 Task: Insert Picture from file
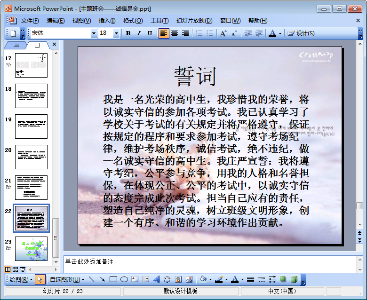point(189,279)
